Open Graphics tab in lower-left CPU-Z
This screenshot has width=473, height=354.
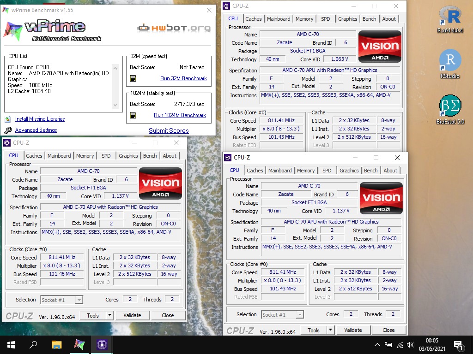128,156
